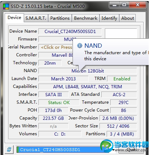149x155 pixels.
Task: Click the POH value 173d 0h
Action: [x=53, y=111]
